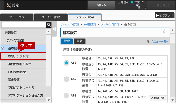Click the arrow icon next to 基本設定 in the sidebar
The width and height of the screenshot is (176, 103).
coord(2,48)
